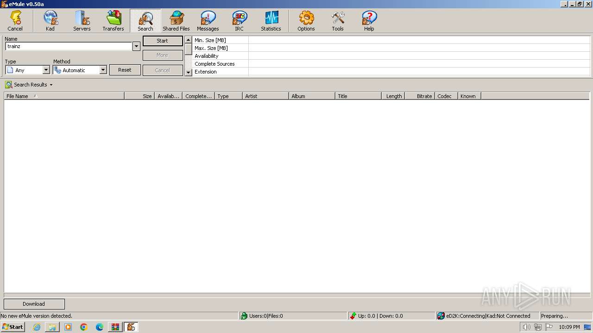Screen dimensions: 593x333
Task: Click the Start search button
Action: pos(163,41)
